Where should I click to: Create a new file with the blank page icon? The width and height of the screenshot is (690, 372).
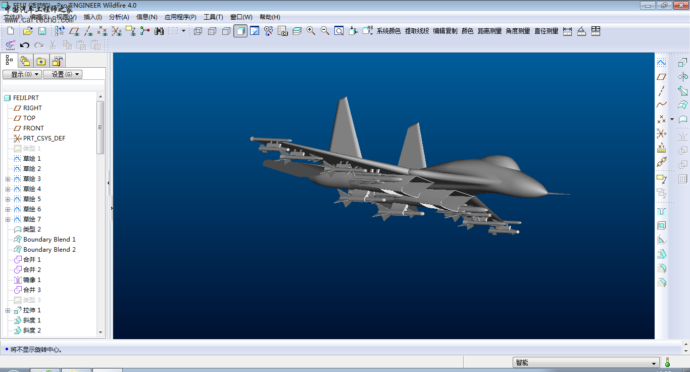11,31
